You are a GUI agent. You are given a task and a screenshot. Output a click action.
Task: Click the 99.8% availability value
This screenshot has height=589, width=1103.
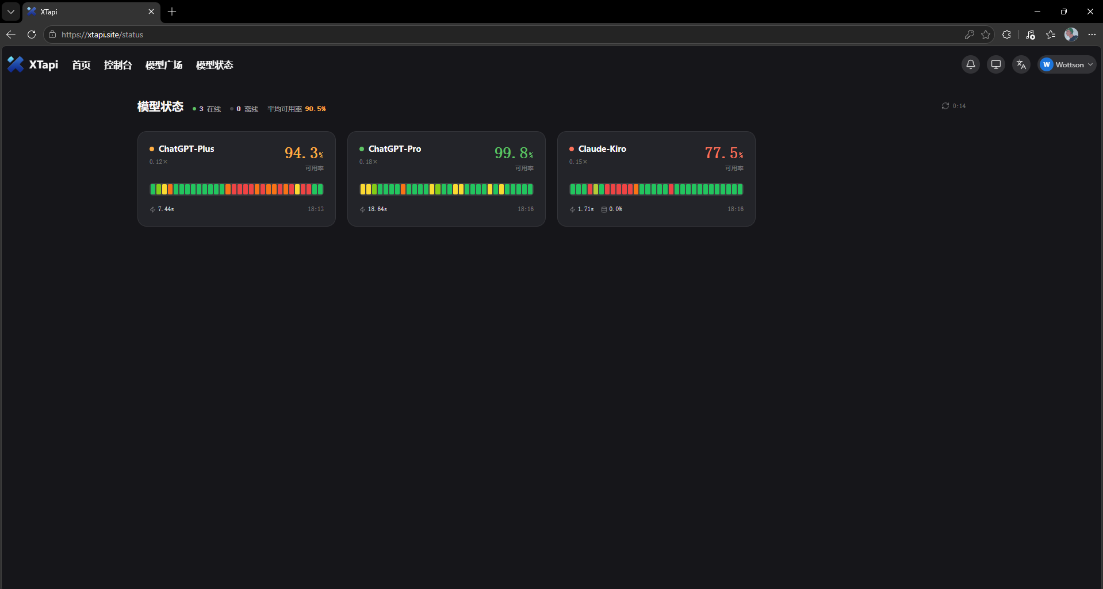(514, 153)
